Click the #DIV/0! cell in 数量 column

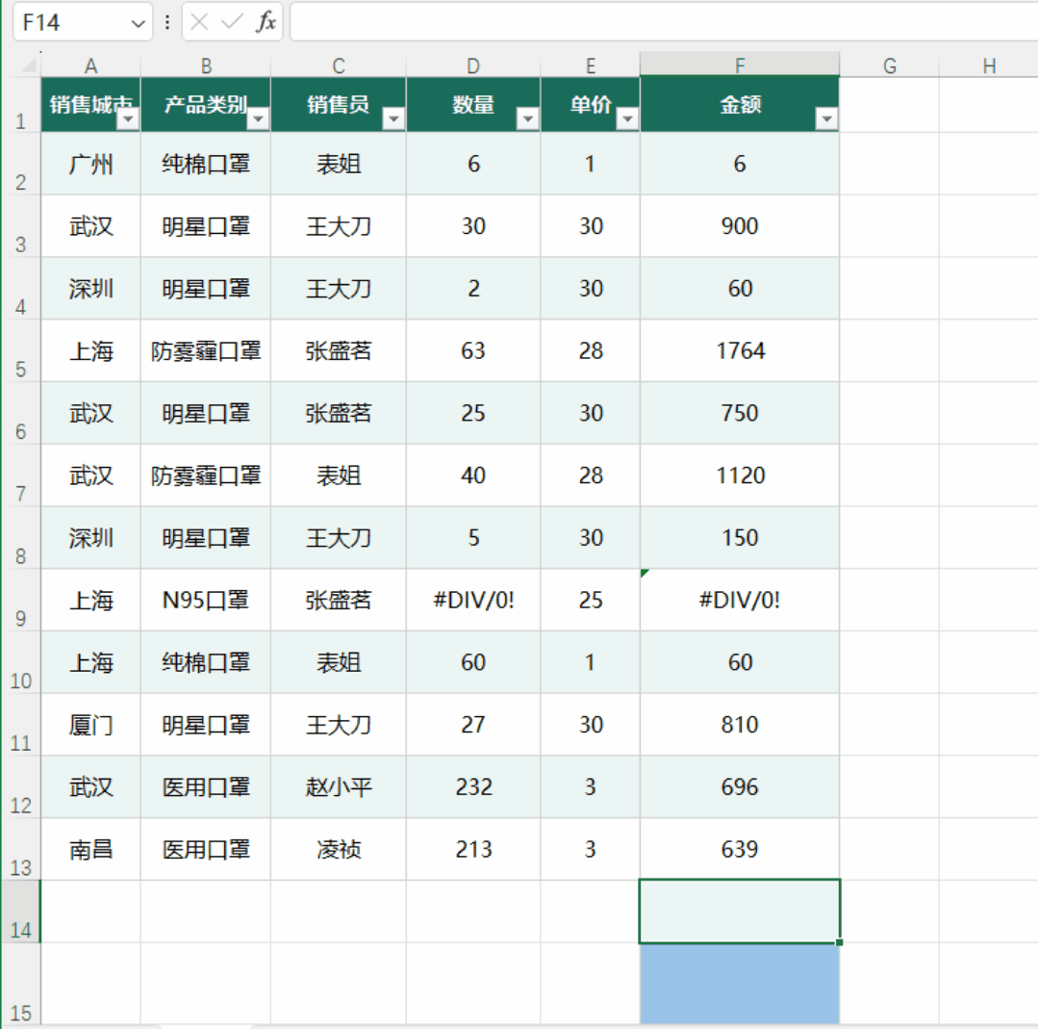473,600
